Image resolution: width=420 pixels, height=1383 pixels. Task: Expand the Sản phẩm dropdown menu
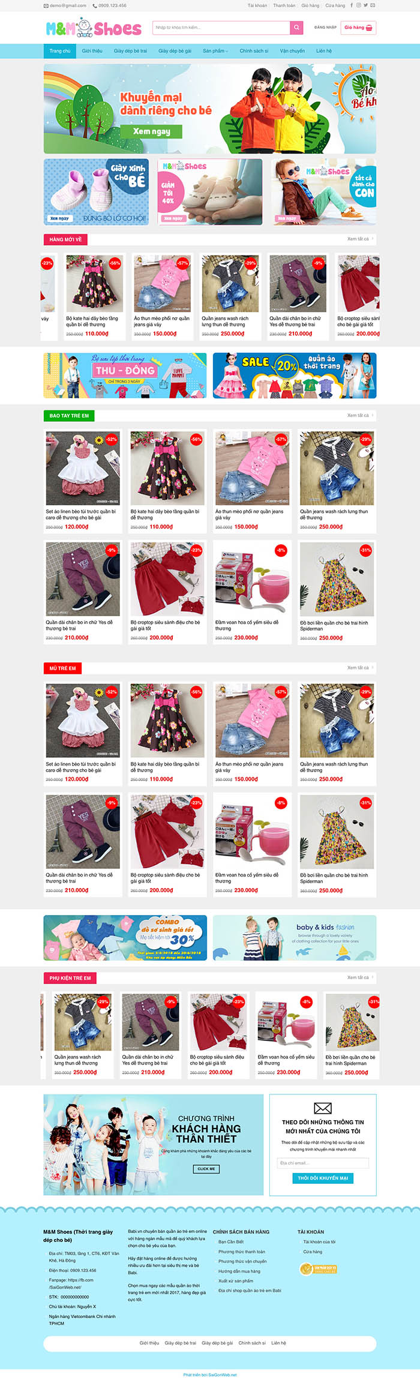point(215,51)
